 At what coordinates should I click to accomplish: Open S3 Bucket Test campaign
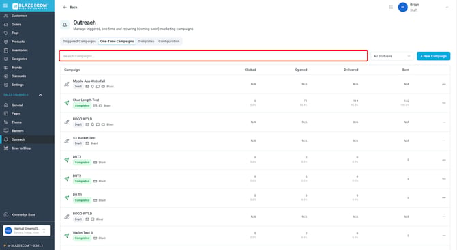click(x=84, y=138)
